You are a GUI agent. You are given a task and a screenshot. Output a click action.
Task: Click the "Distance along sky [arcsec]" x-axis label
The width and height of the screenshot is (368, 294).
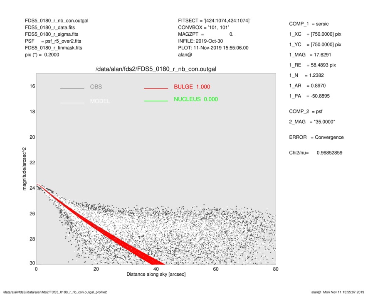point(156,274)
